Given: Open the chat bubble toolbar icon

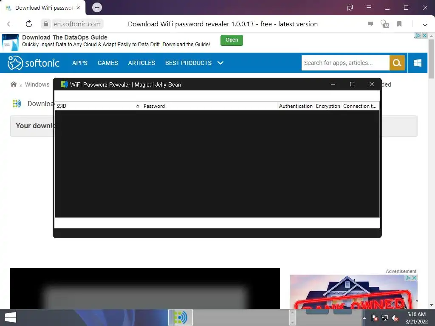Looking at the screenshot, I should (370, 24).
